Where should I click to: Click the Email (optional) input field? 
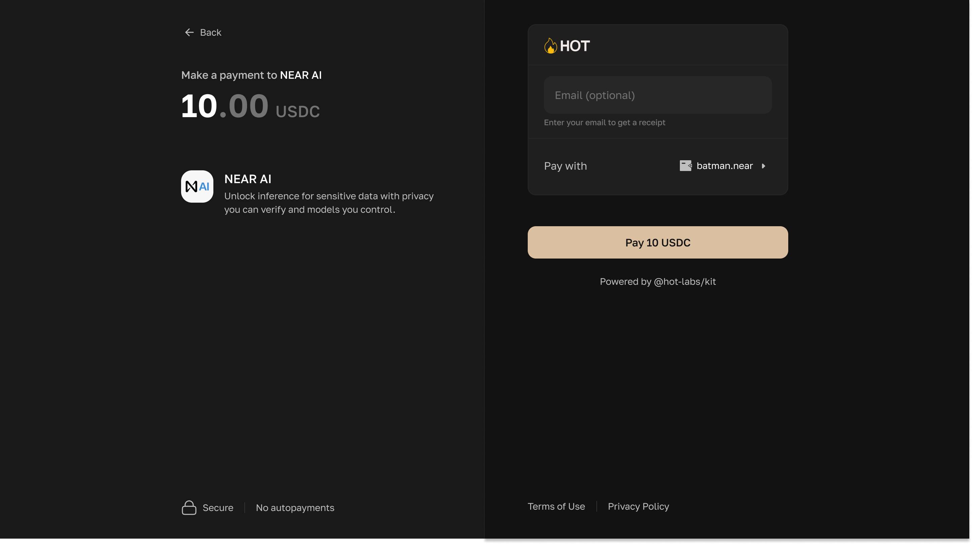[657, 95]
